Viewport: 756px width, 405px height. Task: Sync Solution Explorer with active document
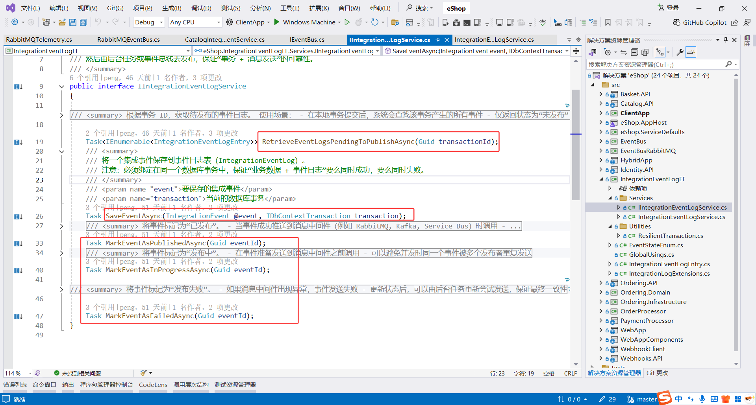pyautogui.click(x=624, y=52)
